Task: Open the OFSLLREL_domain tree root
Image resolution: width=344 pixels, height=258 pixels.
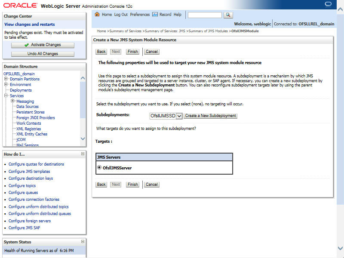Action: coord(19,74)
